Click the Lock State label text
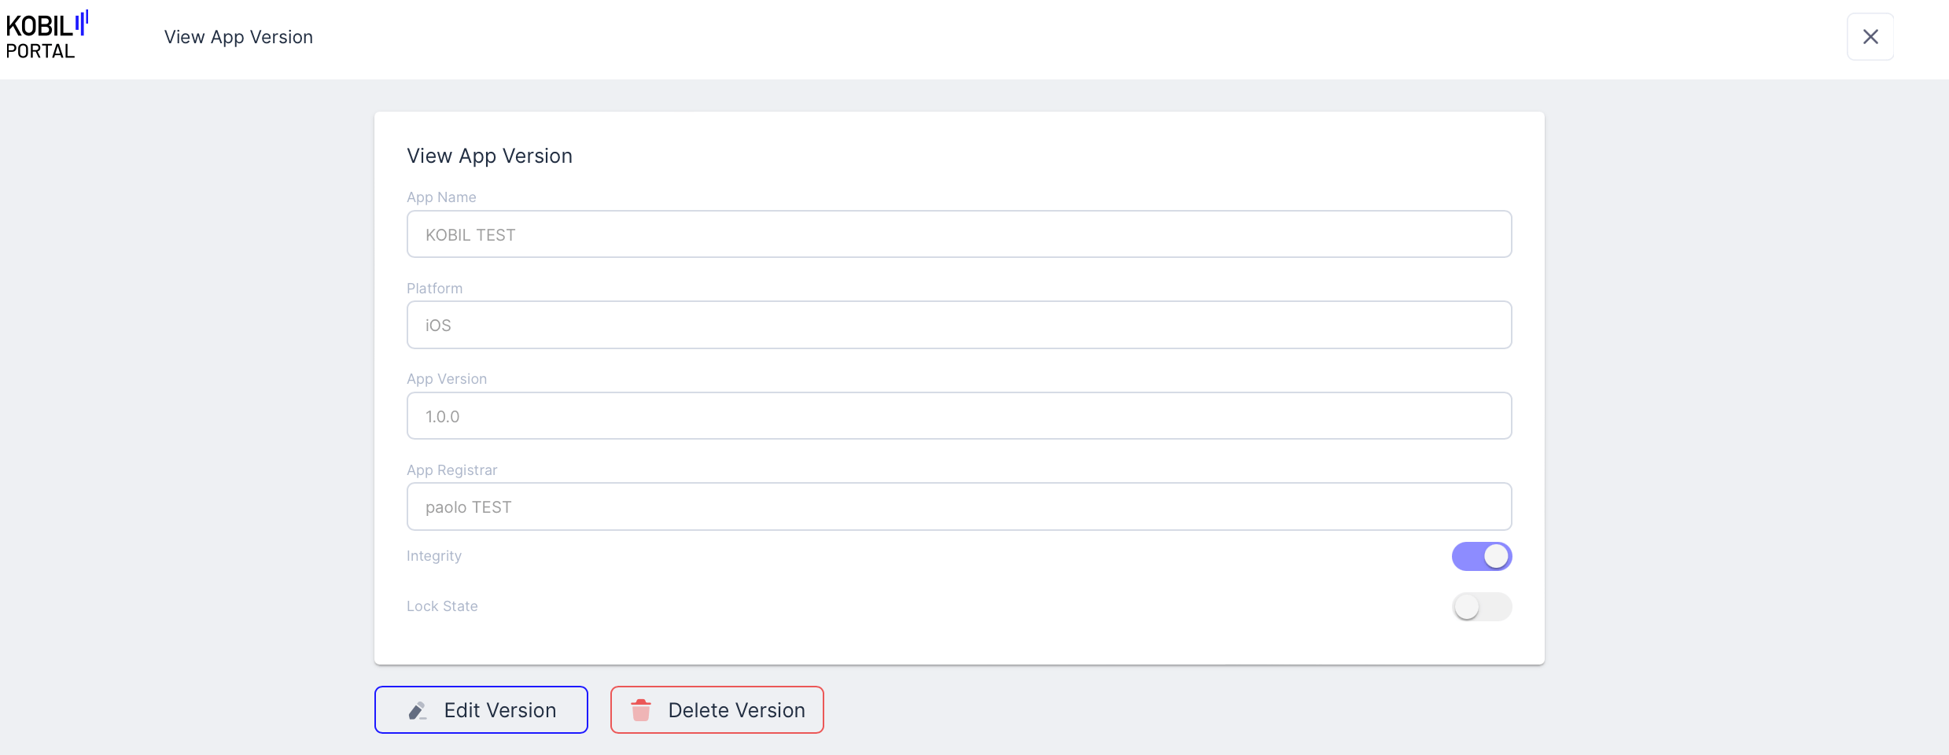Viewport: 1949px width, 755px height. click(442, 606)
